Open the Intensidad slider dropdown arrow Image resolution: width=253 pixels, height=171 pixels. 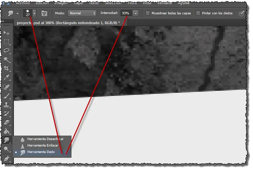coord(135,13)
